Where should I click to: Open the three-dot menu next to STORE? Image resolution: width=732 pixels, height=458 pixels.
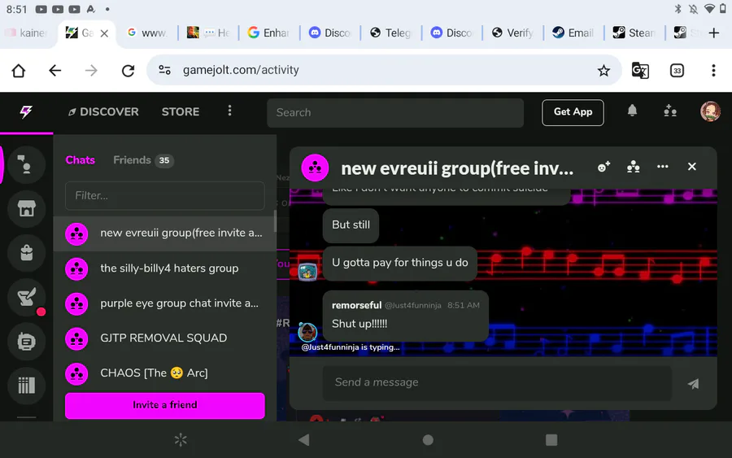(229, 111)
